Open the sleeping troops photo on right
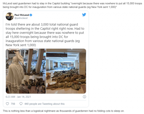 [x=66, y=71]
